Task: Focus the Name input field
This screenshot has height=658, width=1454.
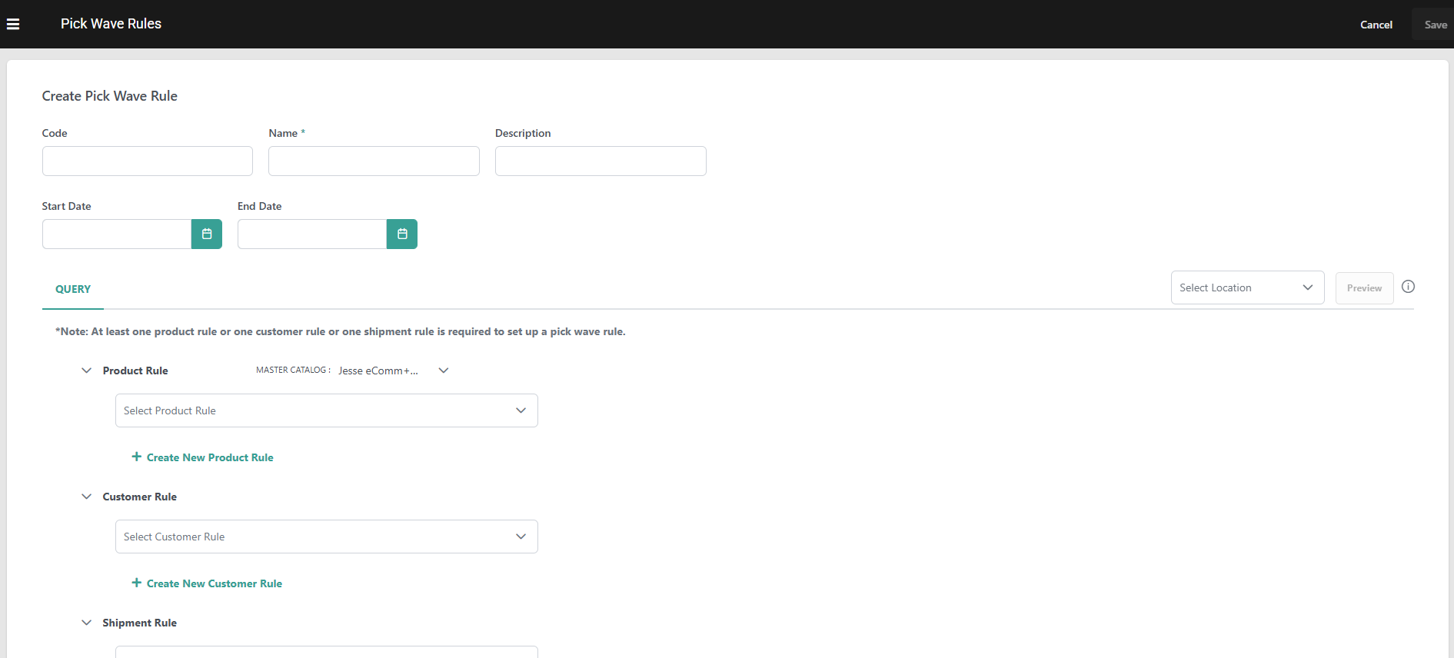Action: pos(374,161)
